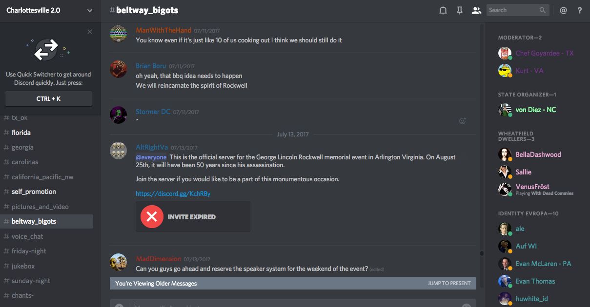The height and width of the screenshot is (307, 590).
Task: Open the voice_chat channel
Action: coord(27,236)
